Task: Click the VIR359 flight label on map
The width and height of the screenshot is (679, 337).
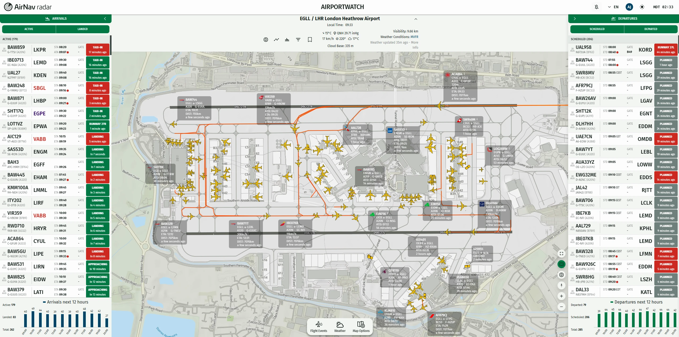Action: click(x=274, y=109)
